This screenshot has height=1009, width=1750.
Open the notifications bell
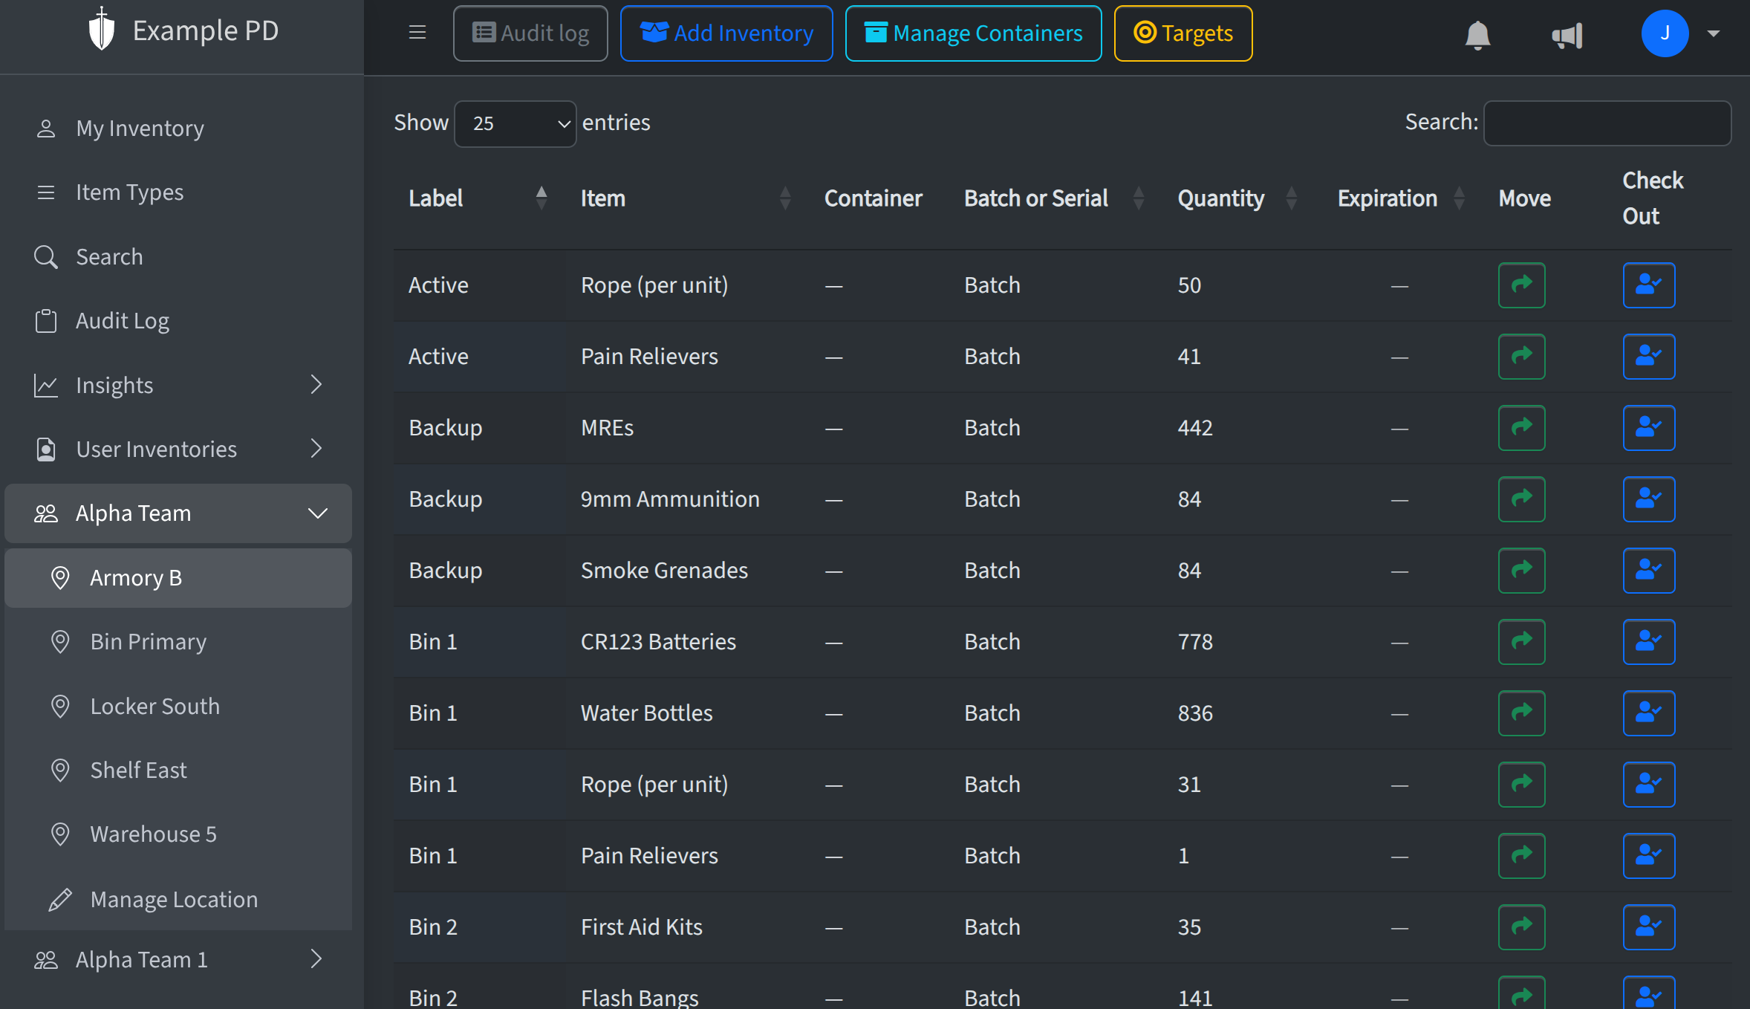point(1477,33)
